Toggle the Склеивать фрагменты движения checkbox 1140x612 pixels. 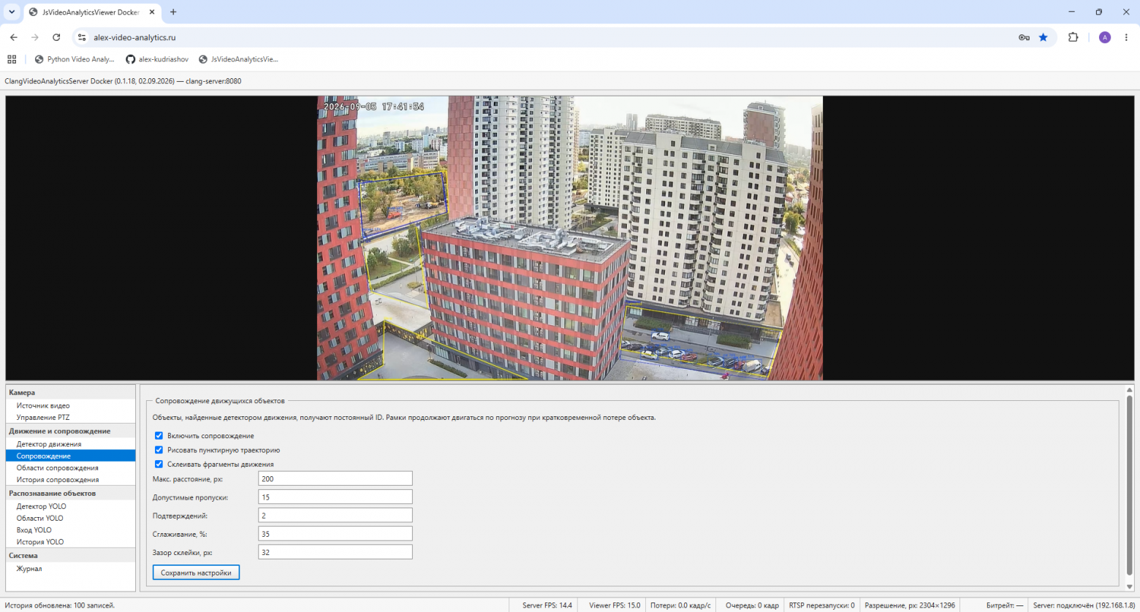pos(159,464)
